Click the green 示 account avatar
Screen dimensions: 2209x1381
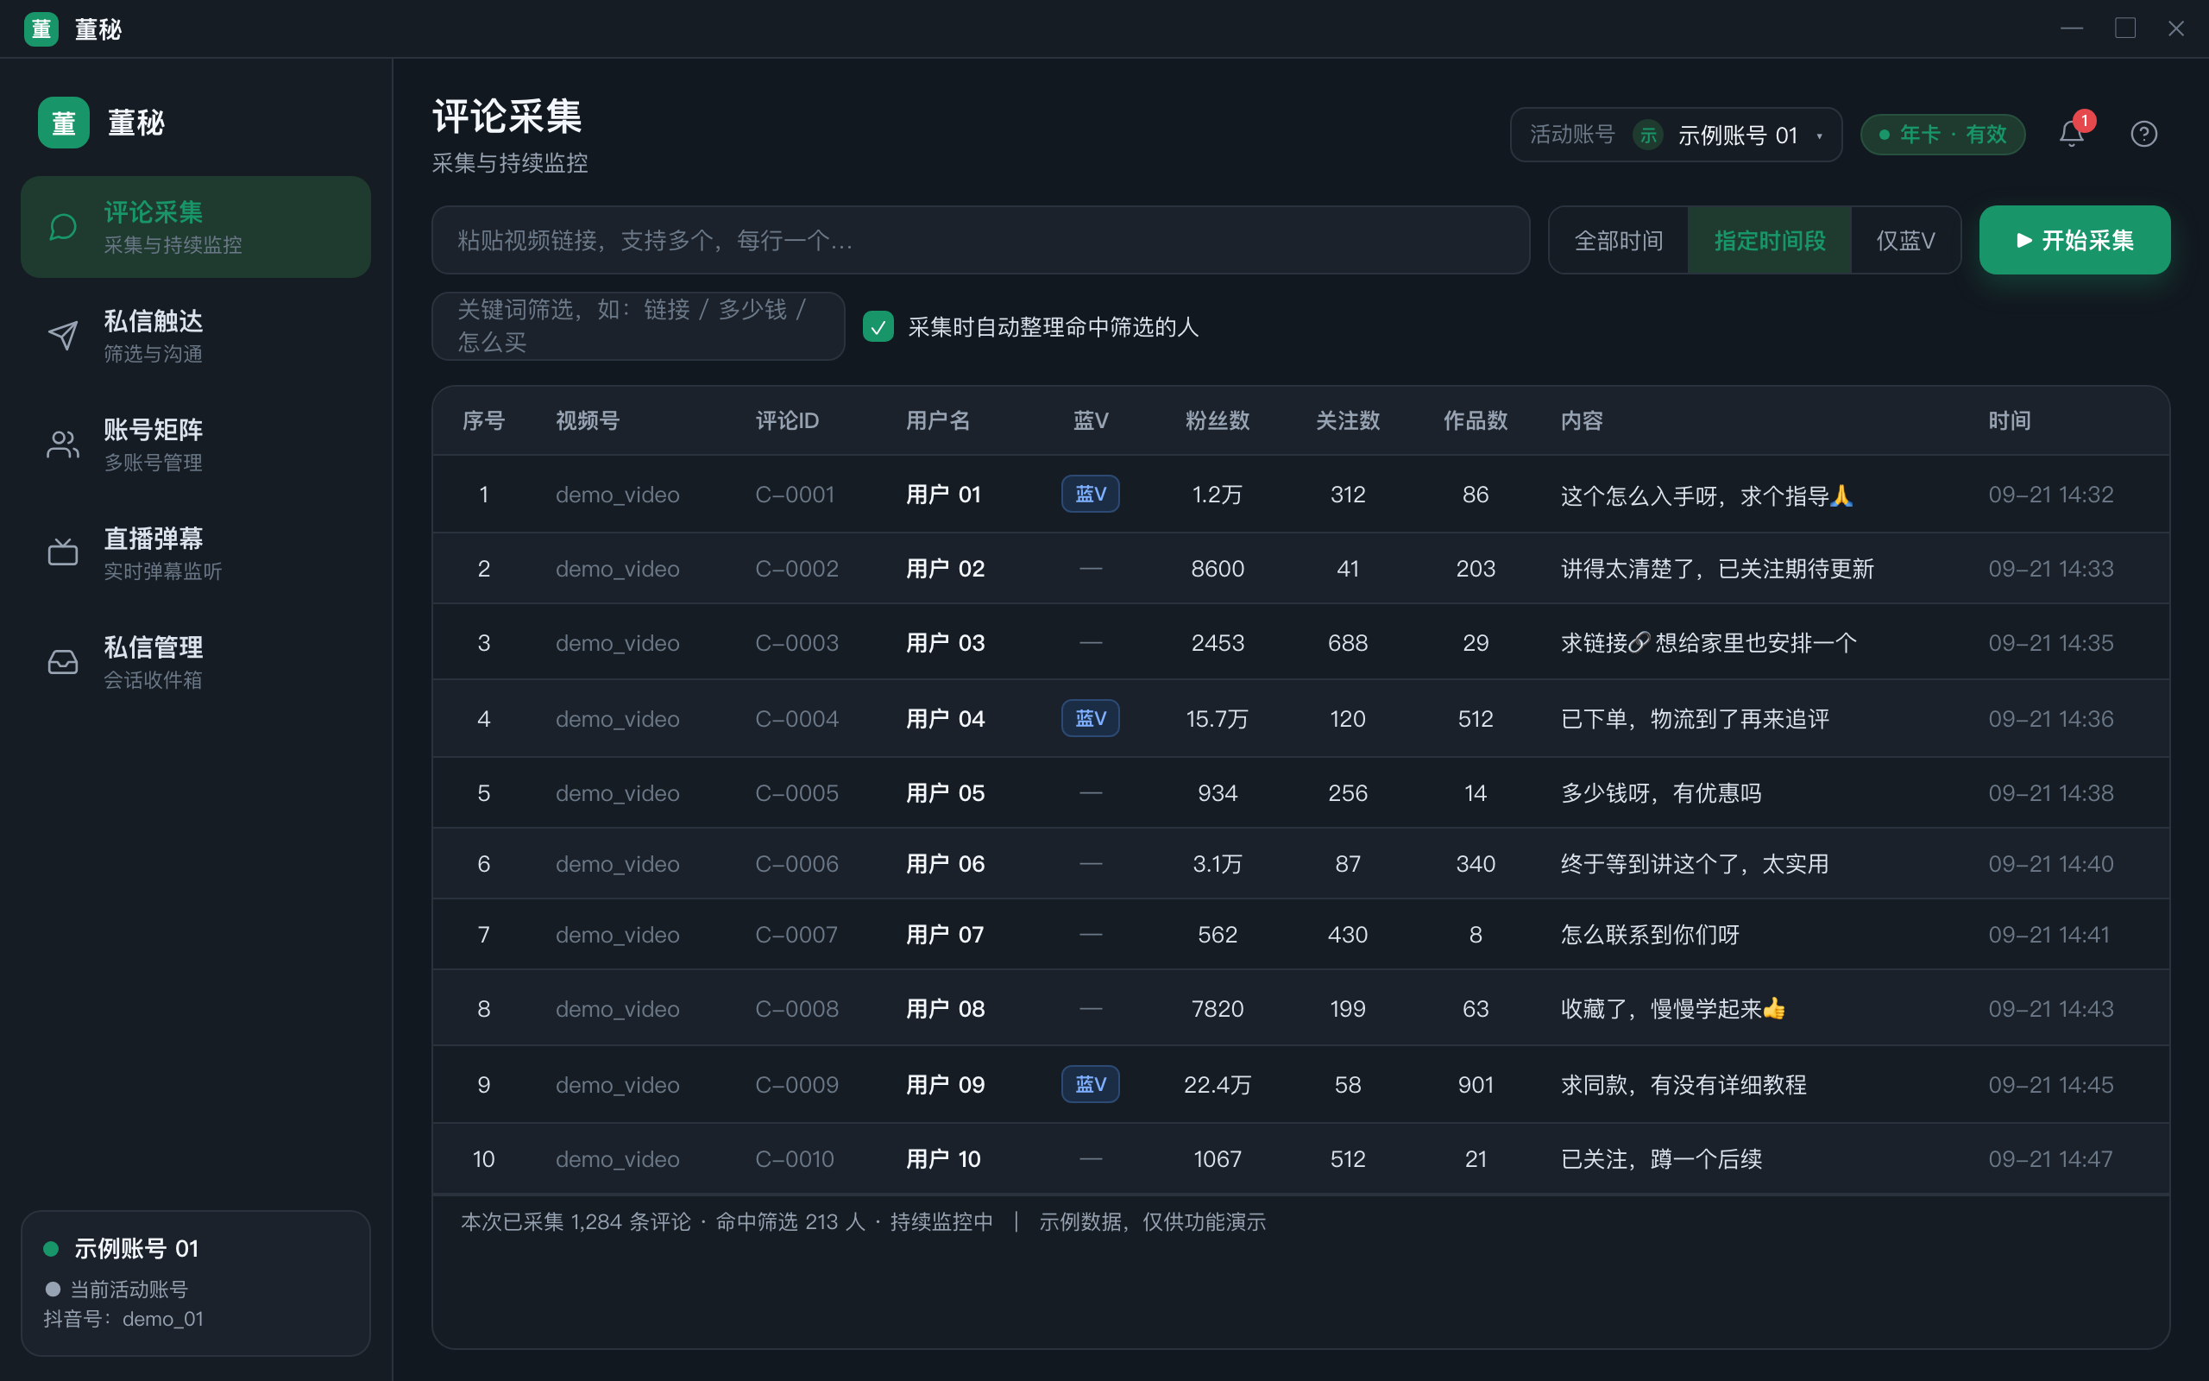click(x=1647, y=136)
